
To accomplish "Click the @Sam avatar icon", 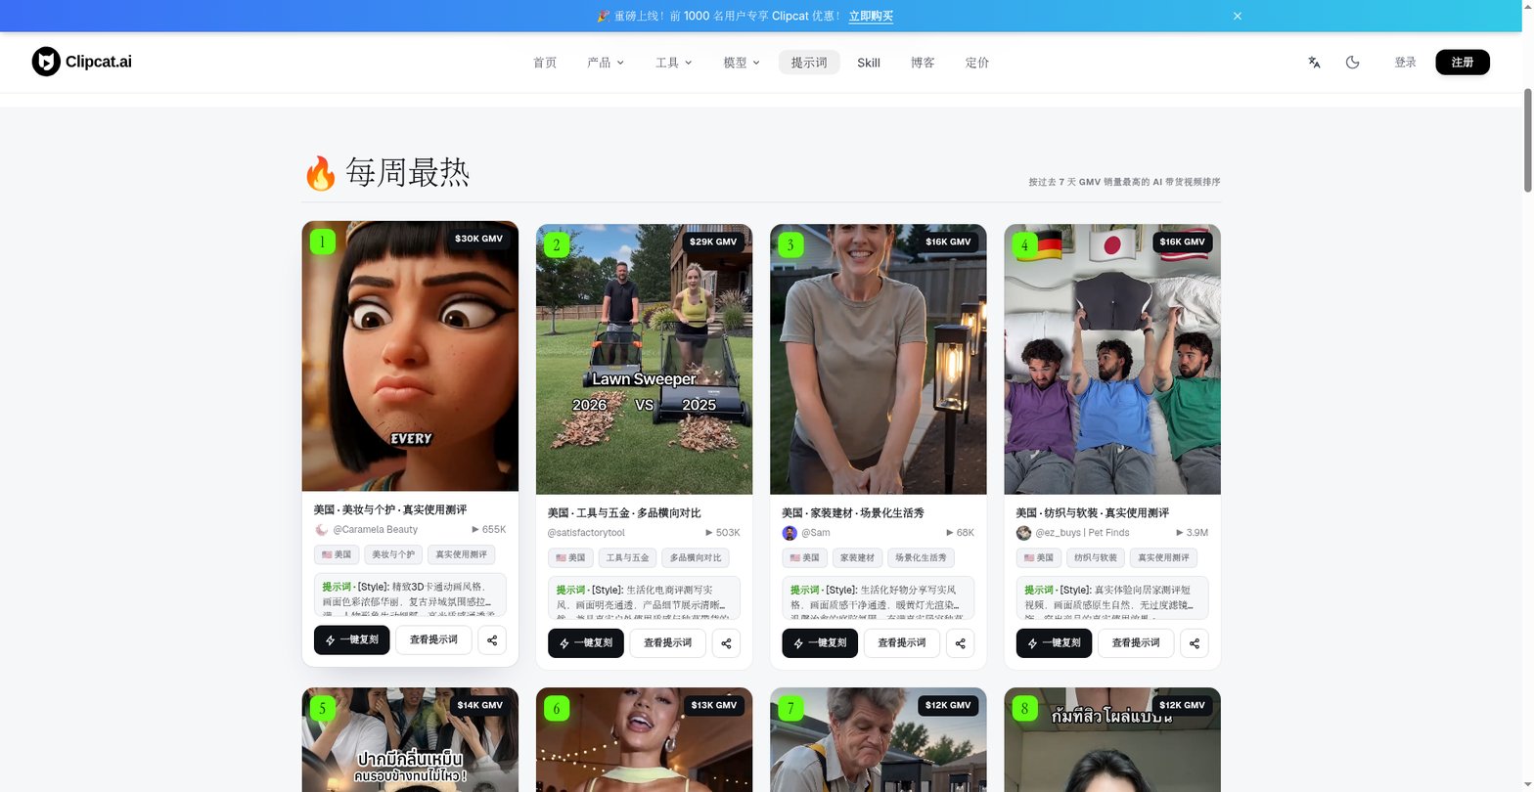I will (x=790, y=533).
